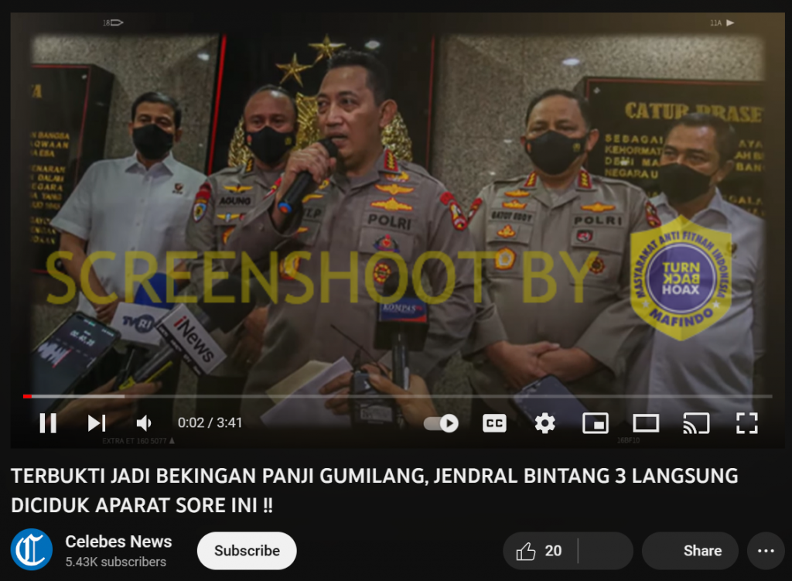
Task: Subscribe to Celebes News
Action: click(247, 551)
